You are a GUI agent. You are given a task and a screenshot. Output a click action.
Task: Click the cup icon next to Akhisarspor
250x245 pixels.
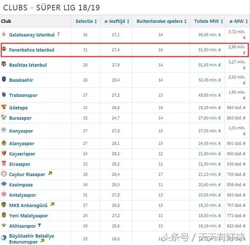[x=40, y=225]
